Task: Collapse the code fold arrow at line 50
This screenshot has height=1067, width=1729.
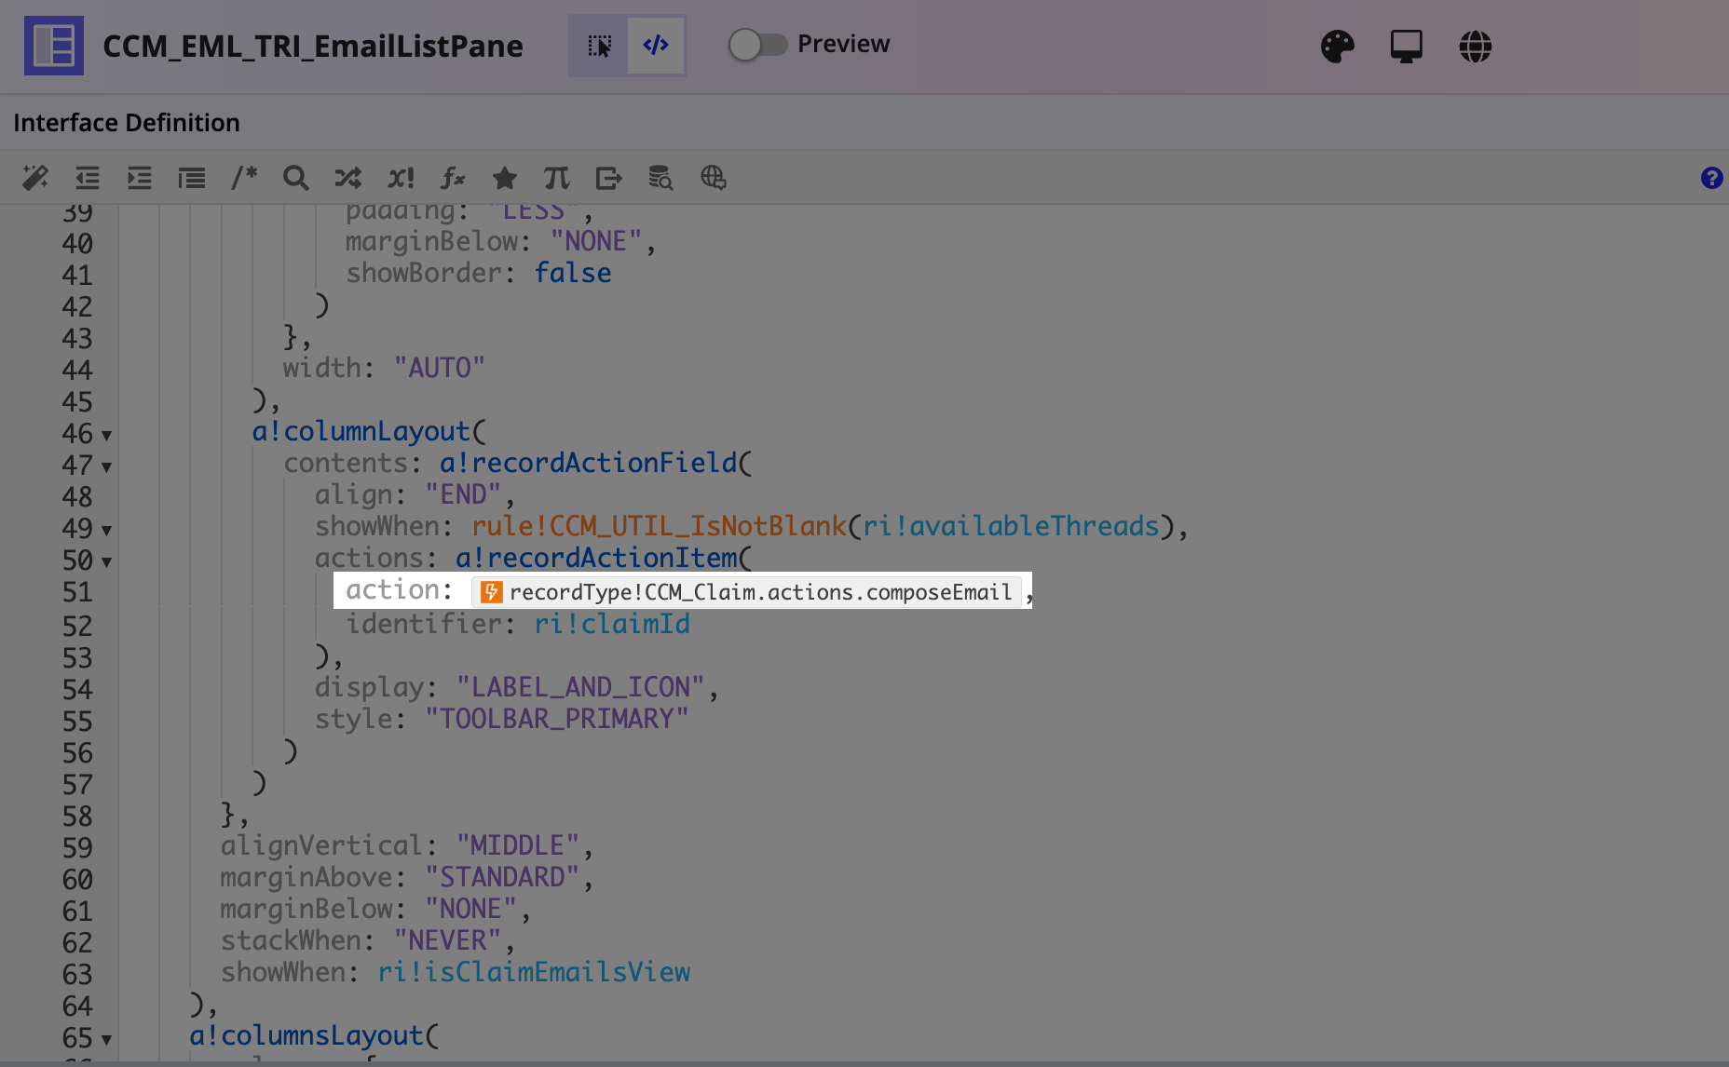Action: pyautogui.click(x=106, y=562)
